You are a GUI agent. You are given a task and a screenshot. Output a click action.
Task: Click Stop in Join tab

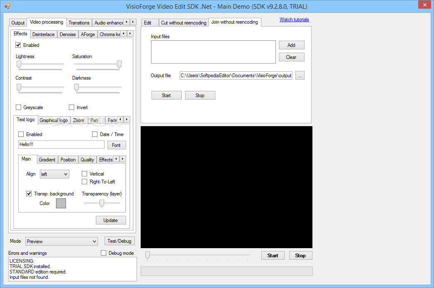(200, 95)
